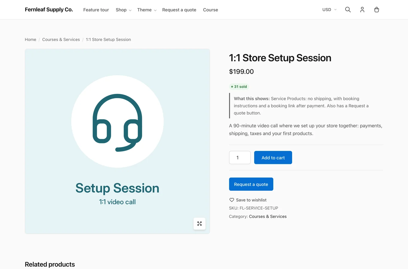Click the image fullscreen expand icon
408x269 pixels.
[200, 224]
